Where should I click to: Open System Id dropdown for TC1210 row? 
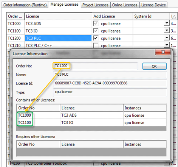[167, 45]
